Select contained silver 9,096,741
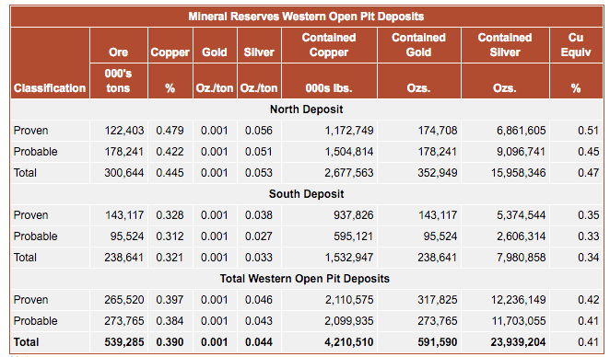 [521, 152]
